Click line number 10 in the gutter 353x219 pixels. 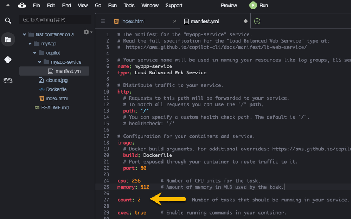click(x=106, y=92)
